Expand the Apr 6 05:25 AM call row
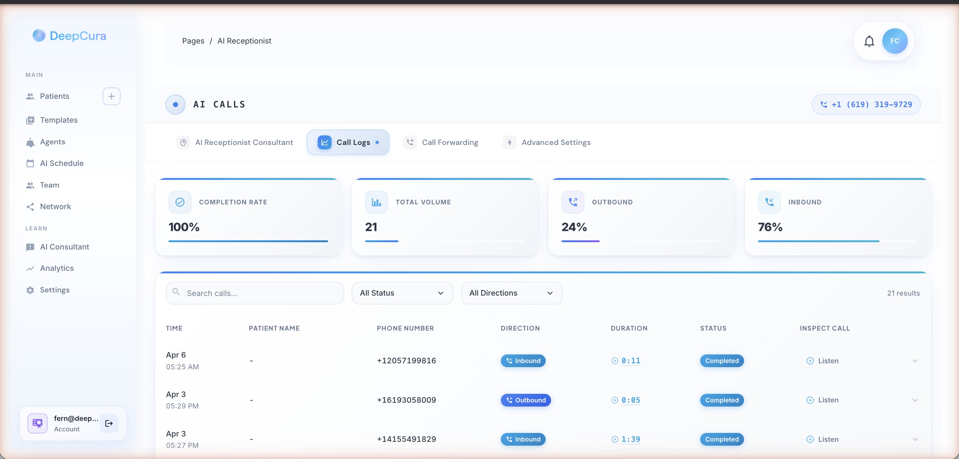This screenshot has width=959, height=459. point(915,361)
